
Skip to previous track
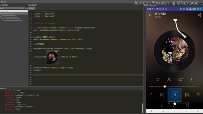tap(162, 95)
